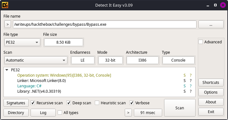Click the ? link on Library row
Viewport: 228px width, 120px height.
(191, 91)
